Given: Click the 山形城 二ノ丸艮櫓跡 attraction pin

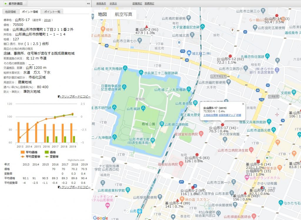Looking at the screenshot, I should click(x=189, y=89).
